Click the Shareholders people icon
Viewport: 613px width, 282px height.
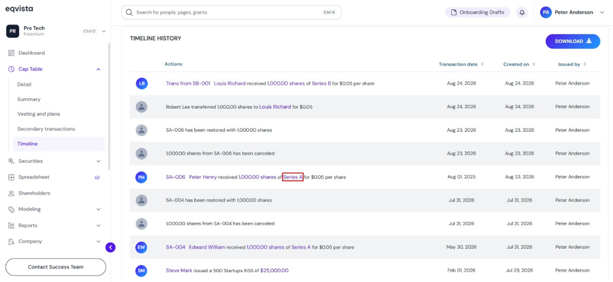[x=11, y=193]
